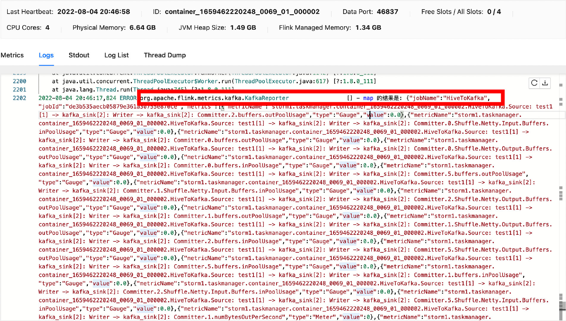
Task: Click the Last Heartbeat timestamp
Action: pos(94,12)
